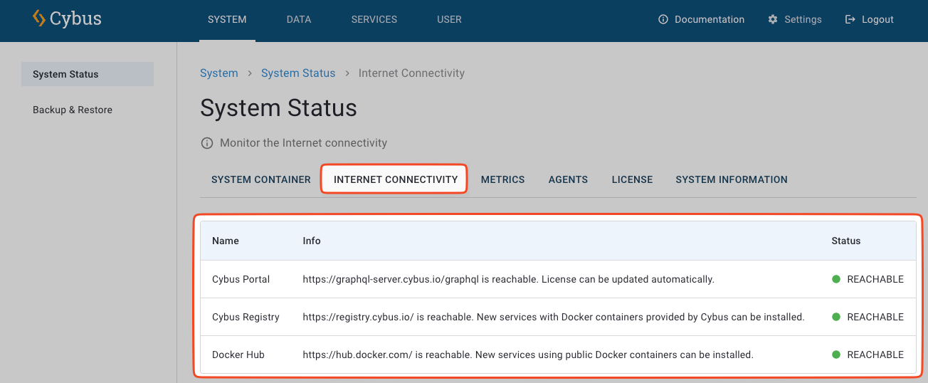Switch to the System Container tab
Viewport: 928px width, 383px height.
[x=261, y=179]
